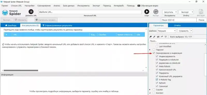Click the Рестарт circular icon
This screenshot has height=95, width=207.
pos(156,12)
